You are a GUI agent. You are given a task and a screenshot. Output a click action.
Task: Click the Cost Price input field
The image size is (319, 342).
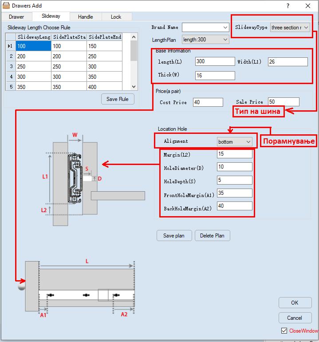pos(208,102)
